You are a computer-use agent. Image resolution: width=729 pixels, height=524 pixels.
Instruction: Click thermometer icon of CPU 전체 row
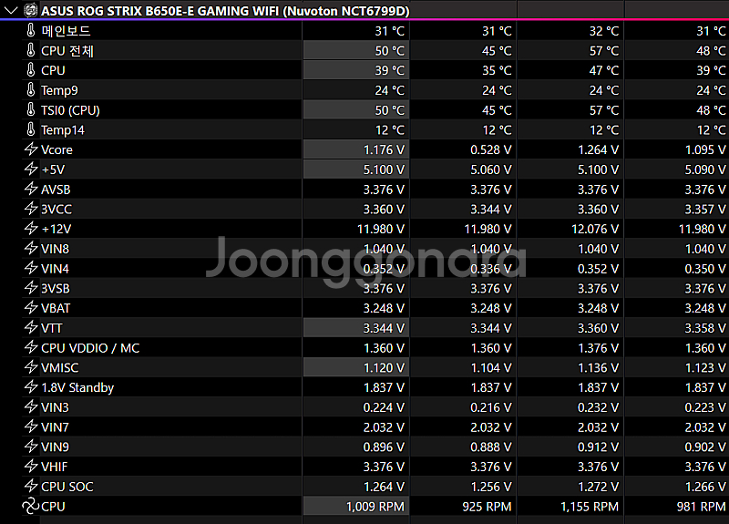pos(31,50)
